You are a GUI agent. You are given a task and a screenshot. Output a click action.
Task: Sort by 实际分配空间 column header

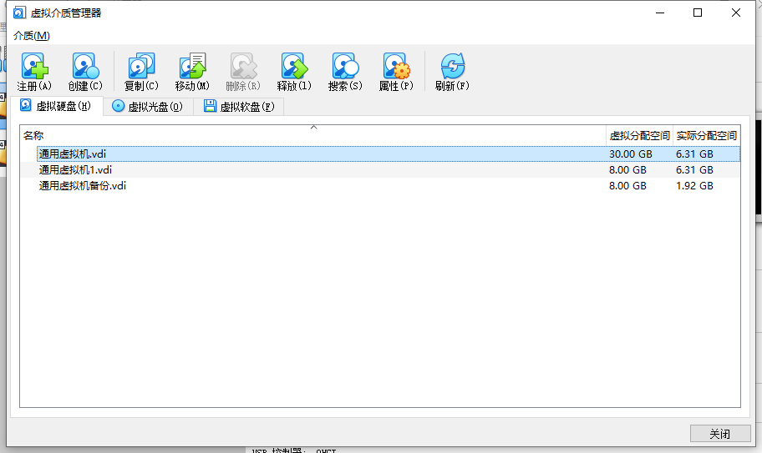(706, 135)
